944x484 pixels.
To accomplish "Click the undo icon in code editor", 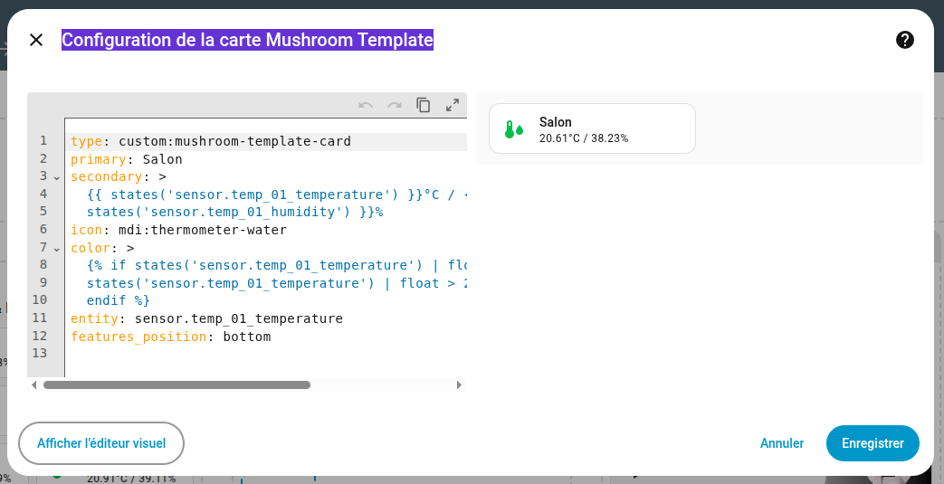I will 366,105.
